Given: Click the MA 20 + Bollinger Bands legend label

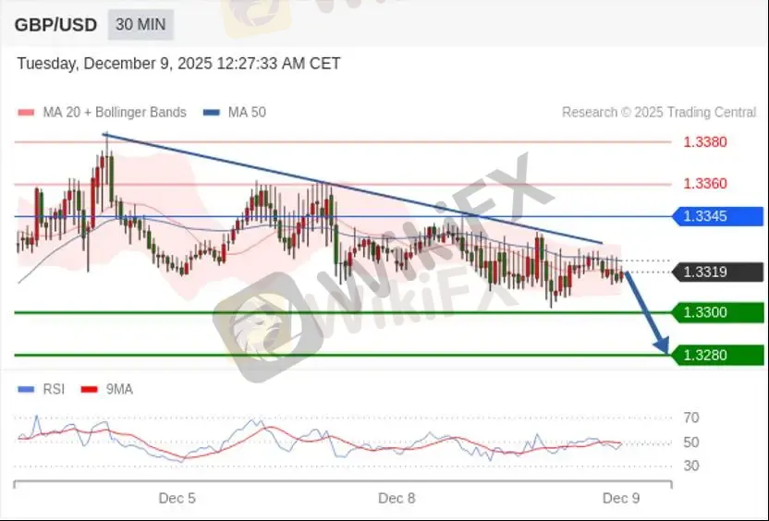Looking at the screenshot, I should 115,113.
